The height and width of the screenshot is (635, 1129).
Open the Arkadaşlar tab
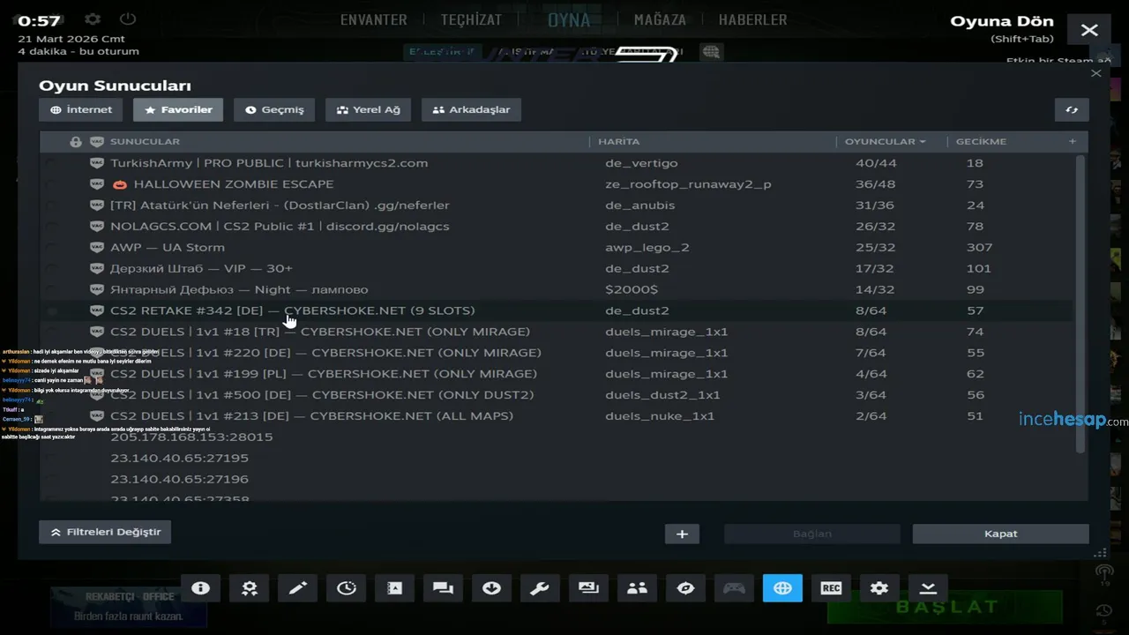pyautogui.click(x=472, y=110)
